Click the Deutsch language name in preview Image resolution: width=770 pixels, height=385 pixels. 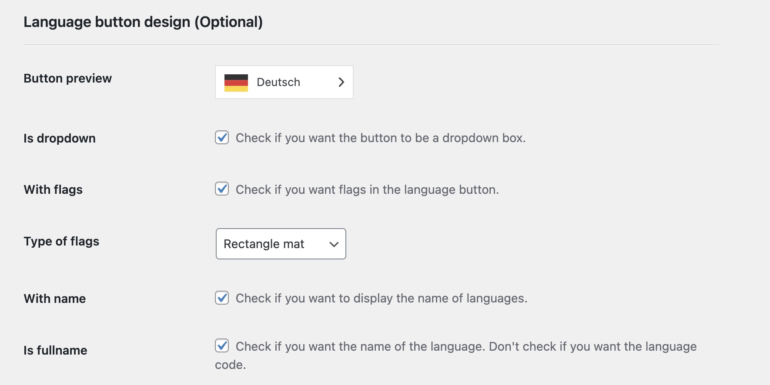pos(278,82)
